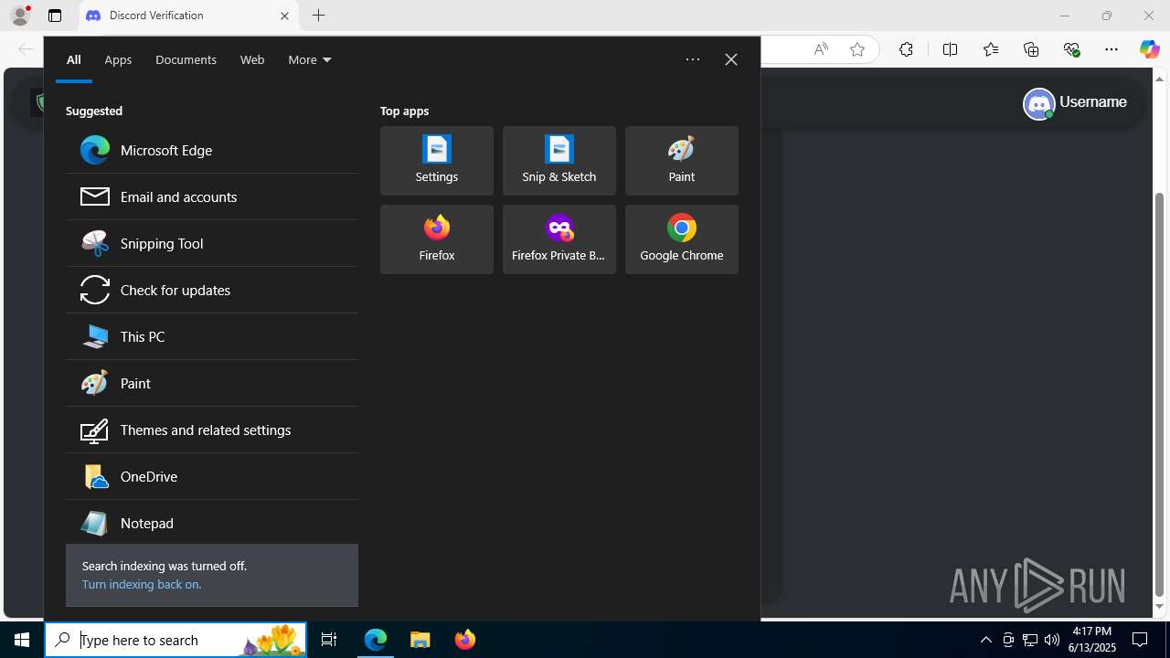Open Edge Settings and more menu
The width and height of the screenshot is (1170, 658).
coord(1111,49)
